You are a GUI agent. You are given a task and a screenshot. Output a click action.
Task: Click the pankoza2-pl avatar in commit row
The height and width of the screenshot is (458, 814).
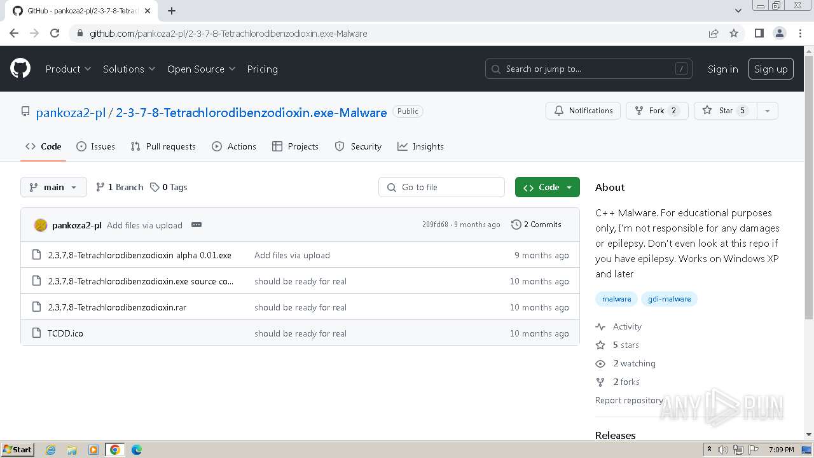(x=41, y=225)
